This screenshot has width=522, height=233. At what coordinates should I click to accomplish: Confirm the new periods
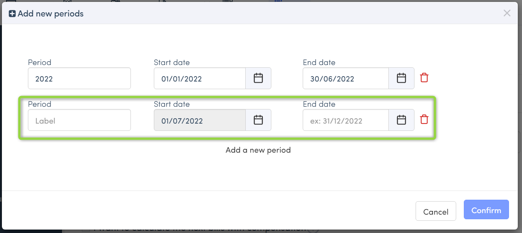486,210
